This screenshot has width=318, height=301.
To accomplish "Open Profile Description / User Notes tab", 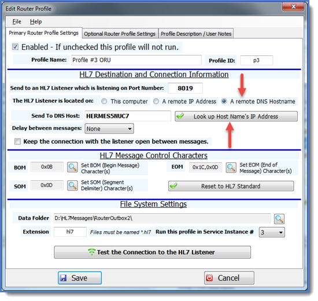I will point(196,34).
